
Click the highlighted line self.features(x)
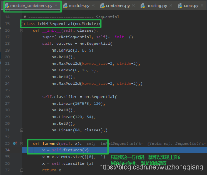(x=65, y=150)
